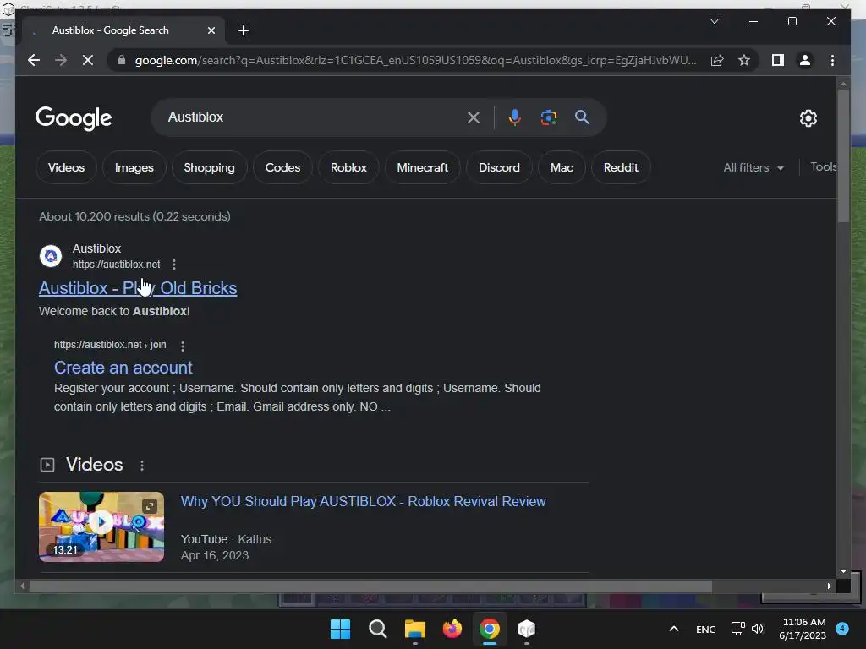Go to Google homepage logo

tap(74, 117)
